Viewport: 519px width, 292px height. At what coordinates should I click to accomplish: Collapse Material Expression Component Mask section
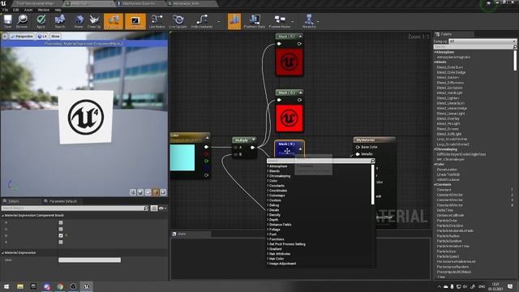[2, 215]
